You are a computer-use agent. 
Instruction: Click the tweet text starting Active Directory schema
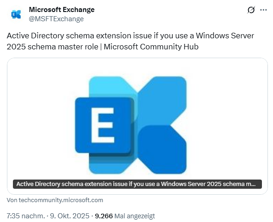click(x=130, y=41)
